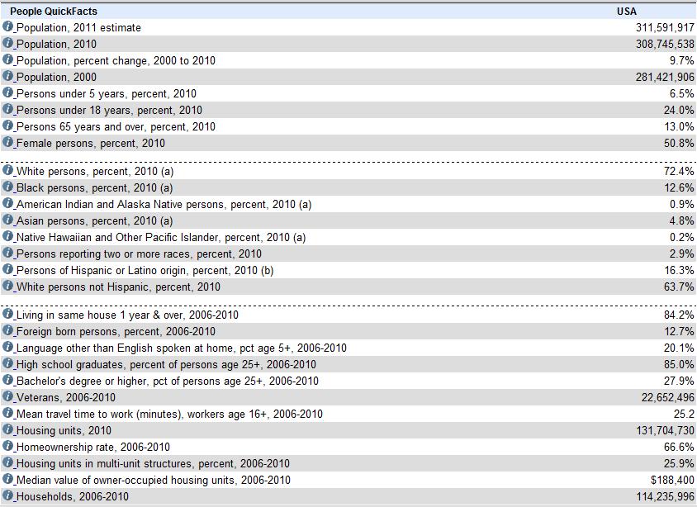Click info icon for multi-unit structures row
697x507 pixels.
(7, 462)
